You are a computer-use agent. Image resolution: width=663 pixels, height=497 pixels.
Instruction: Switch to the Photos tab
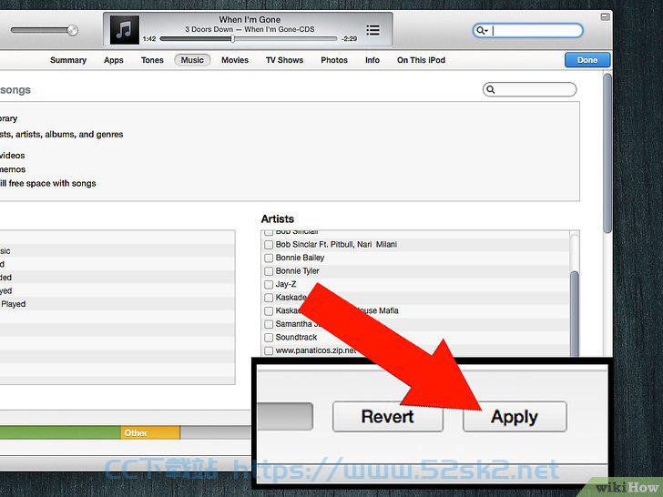pyautogui.click(x=334, y=60)
